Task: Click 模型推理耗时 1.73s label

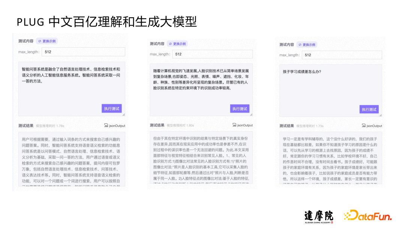Action: 310,126
